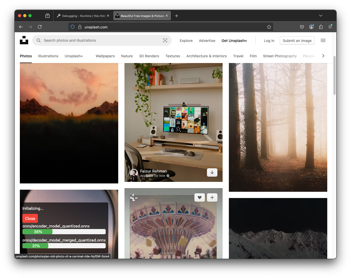Click the Explore link
The width and height of the screenshot is (351, 278).
(186, 41)
